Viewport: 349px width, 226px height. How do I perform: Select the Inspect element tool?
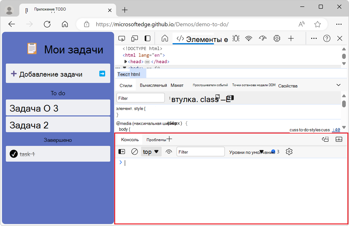click(x=122, y=38)
